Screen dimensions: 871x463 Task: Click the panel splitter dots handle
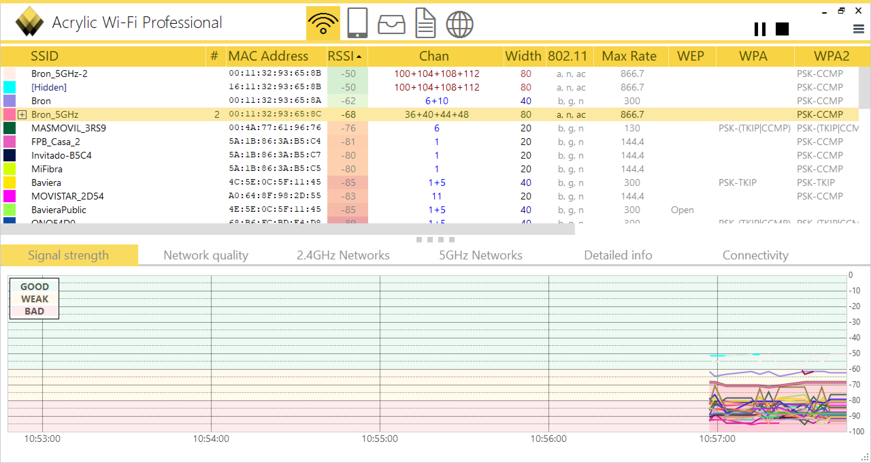tap(435, 240)
